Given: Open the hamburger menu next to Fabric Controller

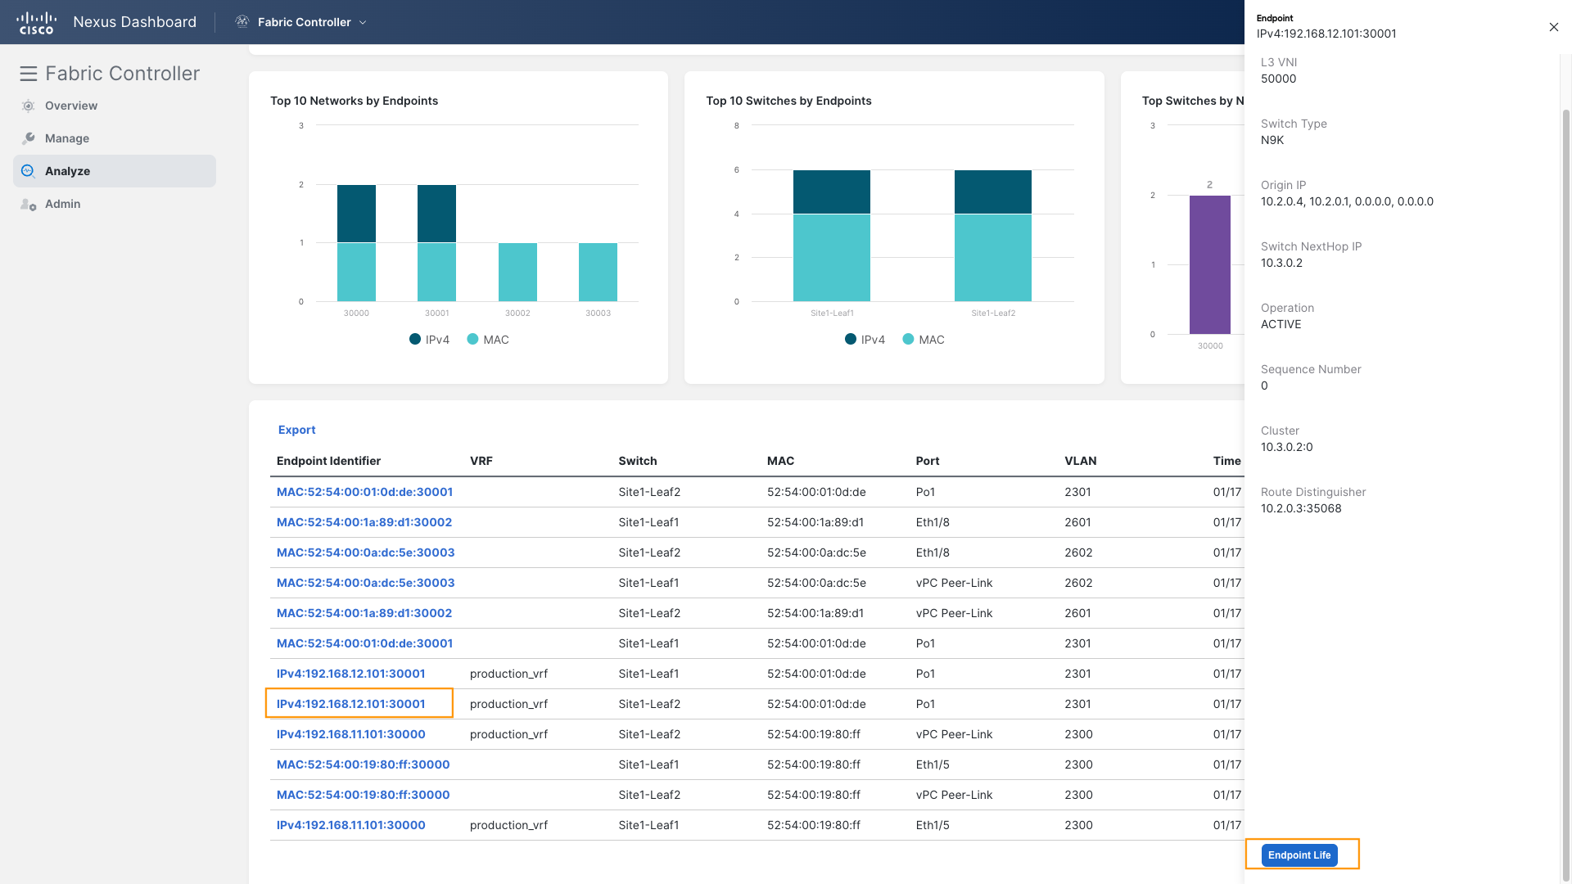Looking at the screenshot, I should pyautogui.click(x=29, y=74).
